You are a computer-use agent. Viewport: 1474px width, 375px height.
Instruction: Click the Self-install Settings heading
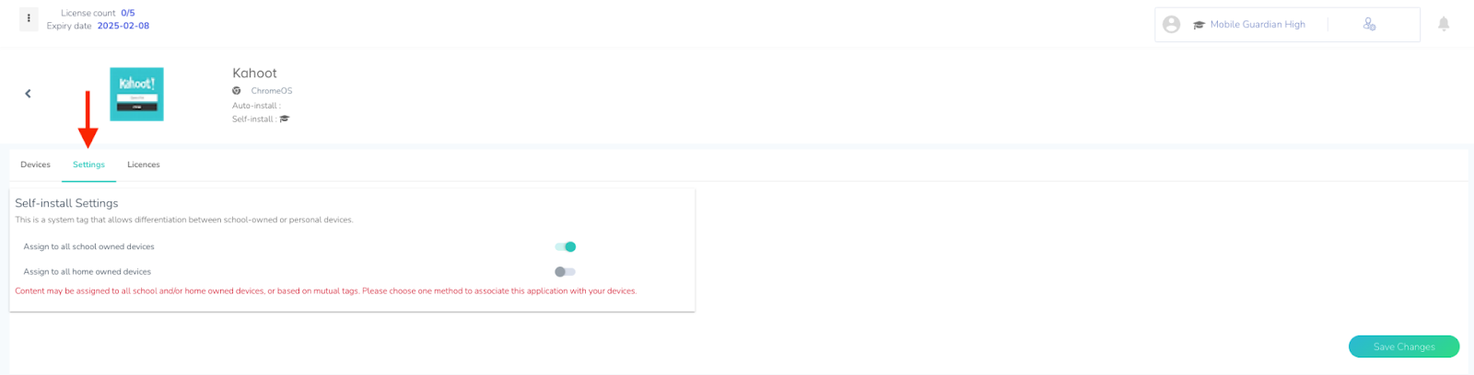click(66, 203)
